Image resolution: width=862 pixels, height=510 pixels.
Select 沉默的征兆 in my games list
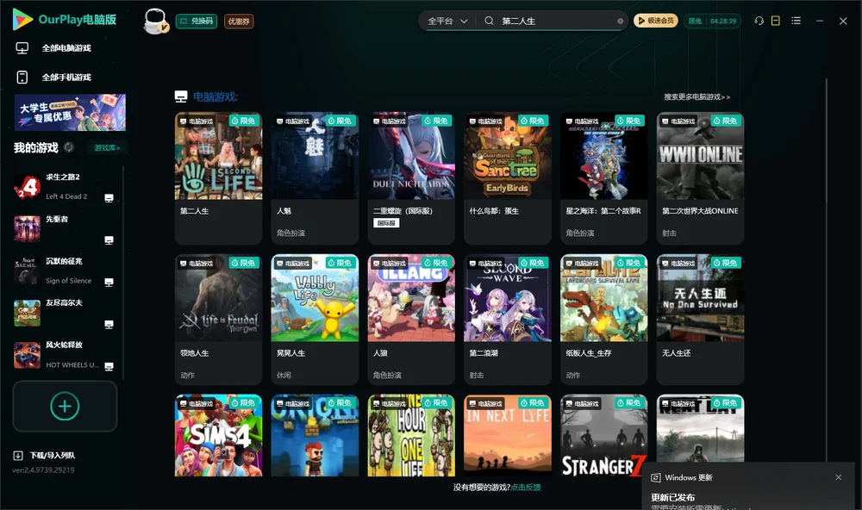pyautogui.click(x=63, y=271)
